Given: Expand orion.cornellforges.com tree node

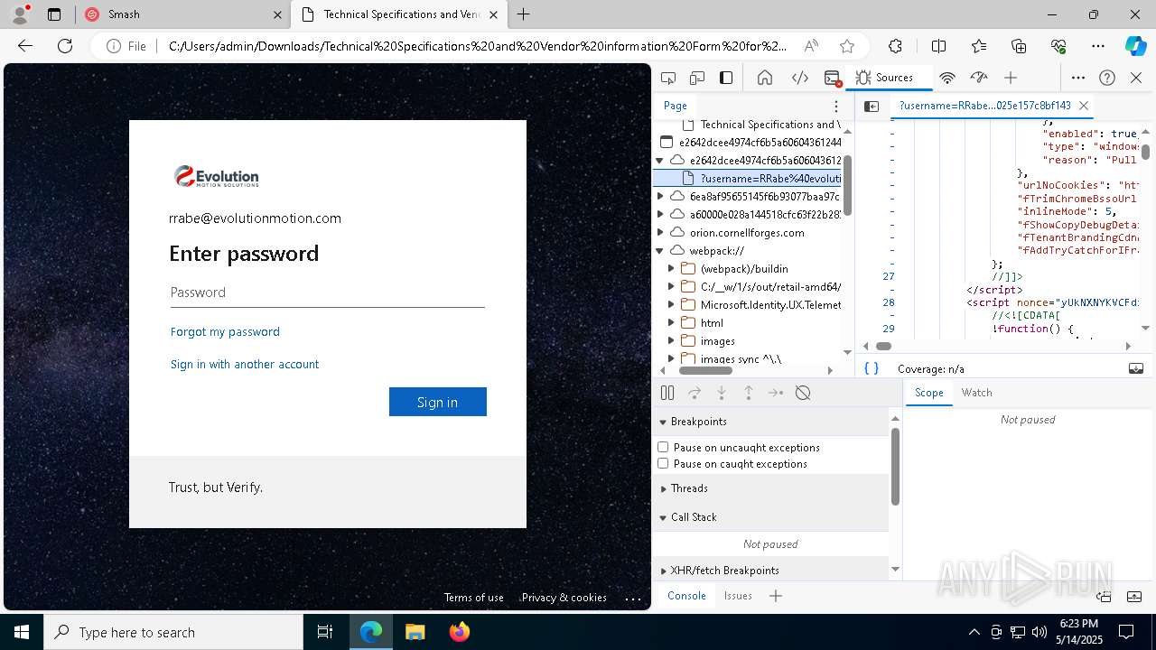Looking at the screenshot, I should [660, 233].
